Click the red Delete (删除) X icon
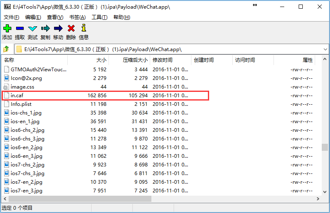Viewport: 330px width, 213px height. (71, 28)
